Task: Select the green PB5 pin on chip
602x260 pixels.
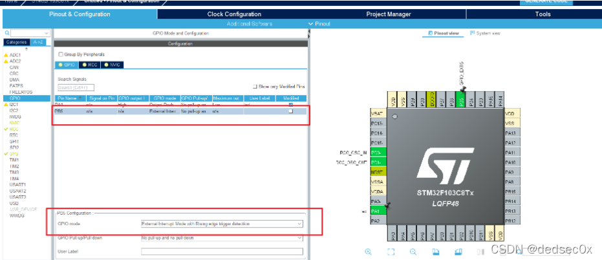Action: click(460, 101)
